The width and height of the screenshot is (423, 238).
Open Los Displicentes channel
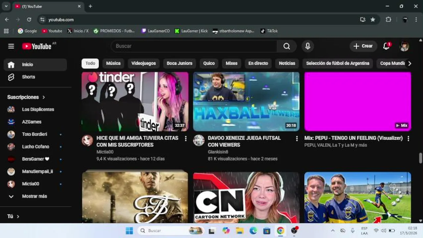tap(35, 109)
